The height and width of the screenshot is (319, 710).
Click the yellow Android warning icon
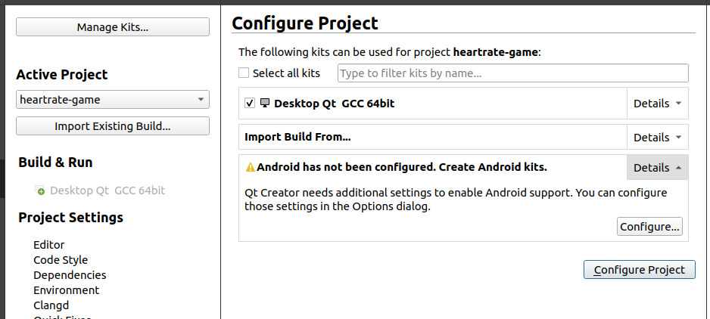(x=251, y=167)
